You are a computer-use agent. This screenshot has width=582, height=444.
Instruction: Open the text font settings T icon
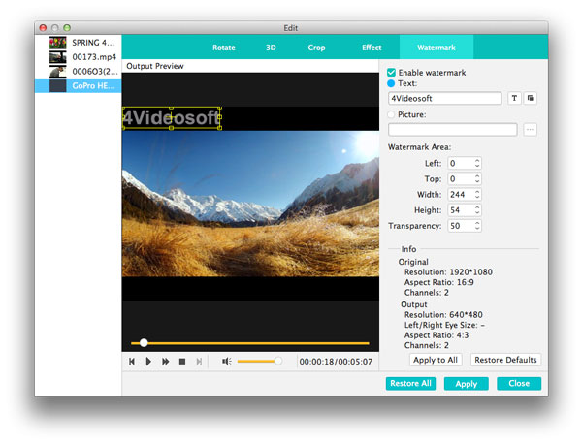514,98
